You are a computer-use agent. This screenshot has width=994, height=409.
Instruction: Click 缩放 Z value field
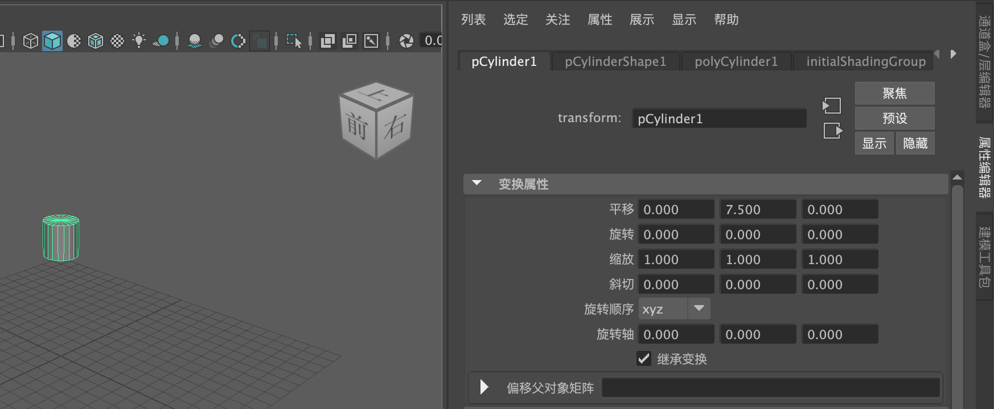coord(840,259)
